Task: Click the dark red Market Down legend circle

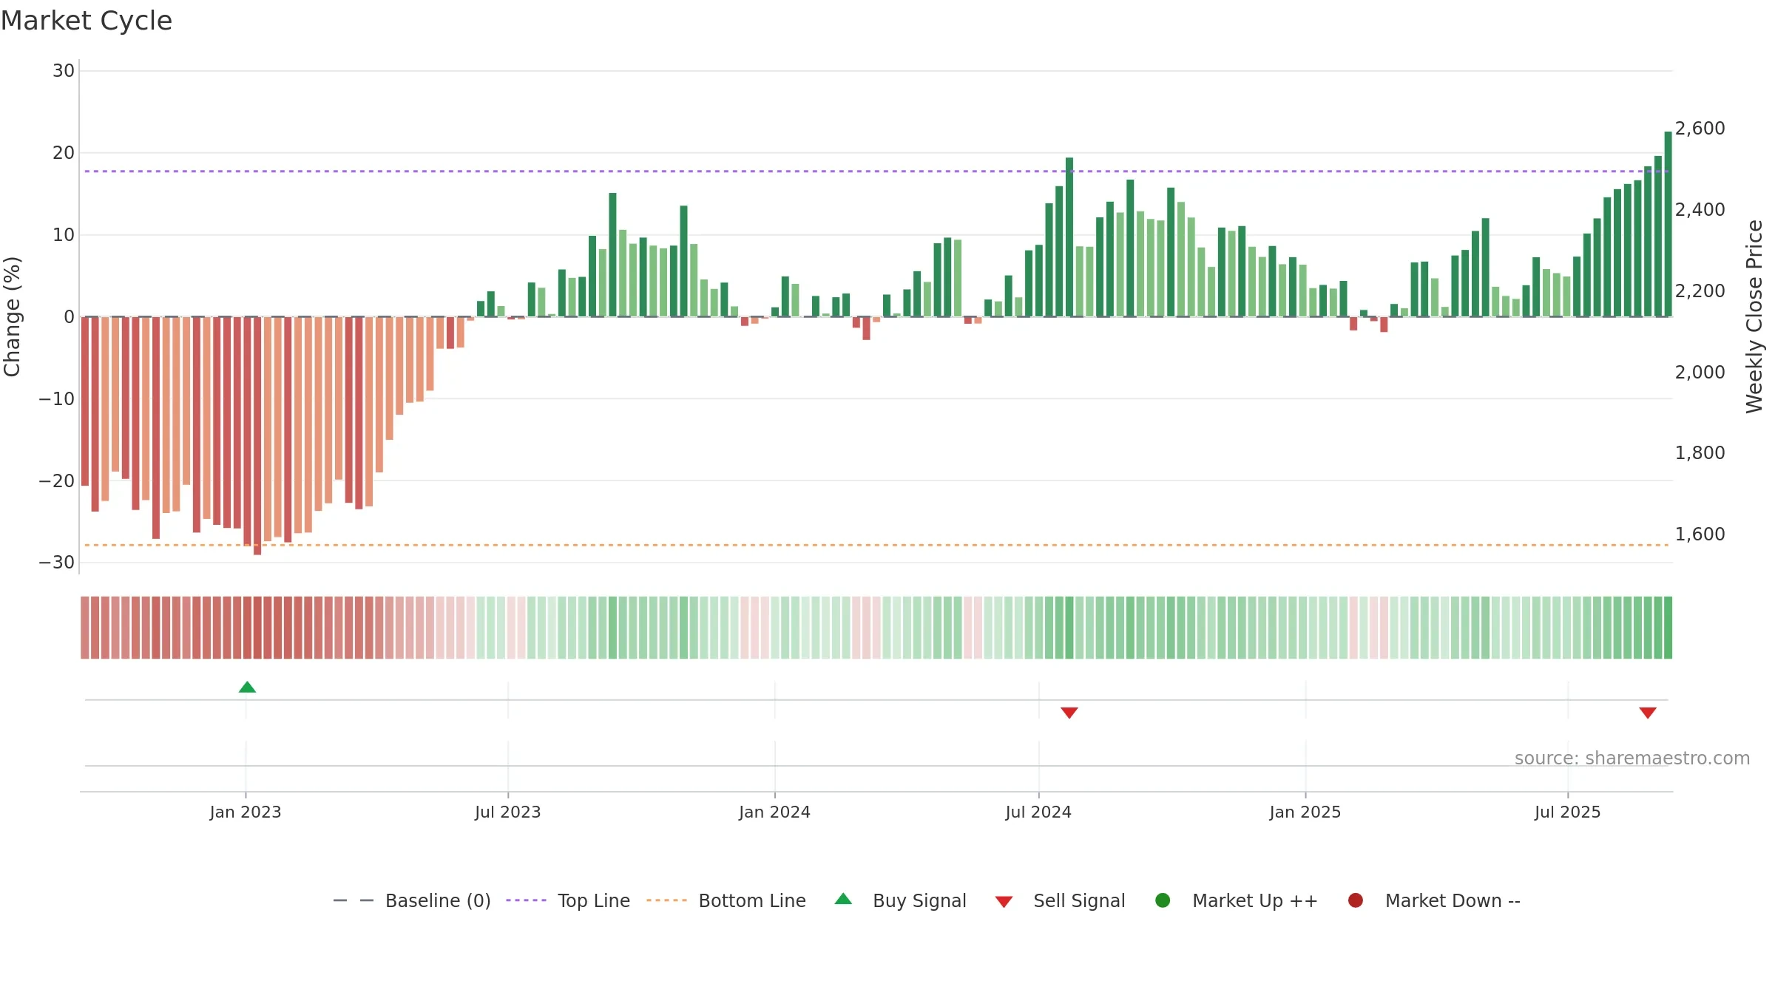Action: pos(1356,900)
